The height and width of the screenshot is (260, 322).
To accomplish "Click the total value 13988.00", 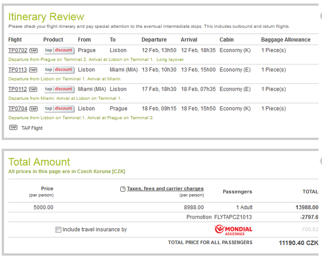I will [x=307, y=207].
